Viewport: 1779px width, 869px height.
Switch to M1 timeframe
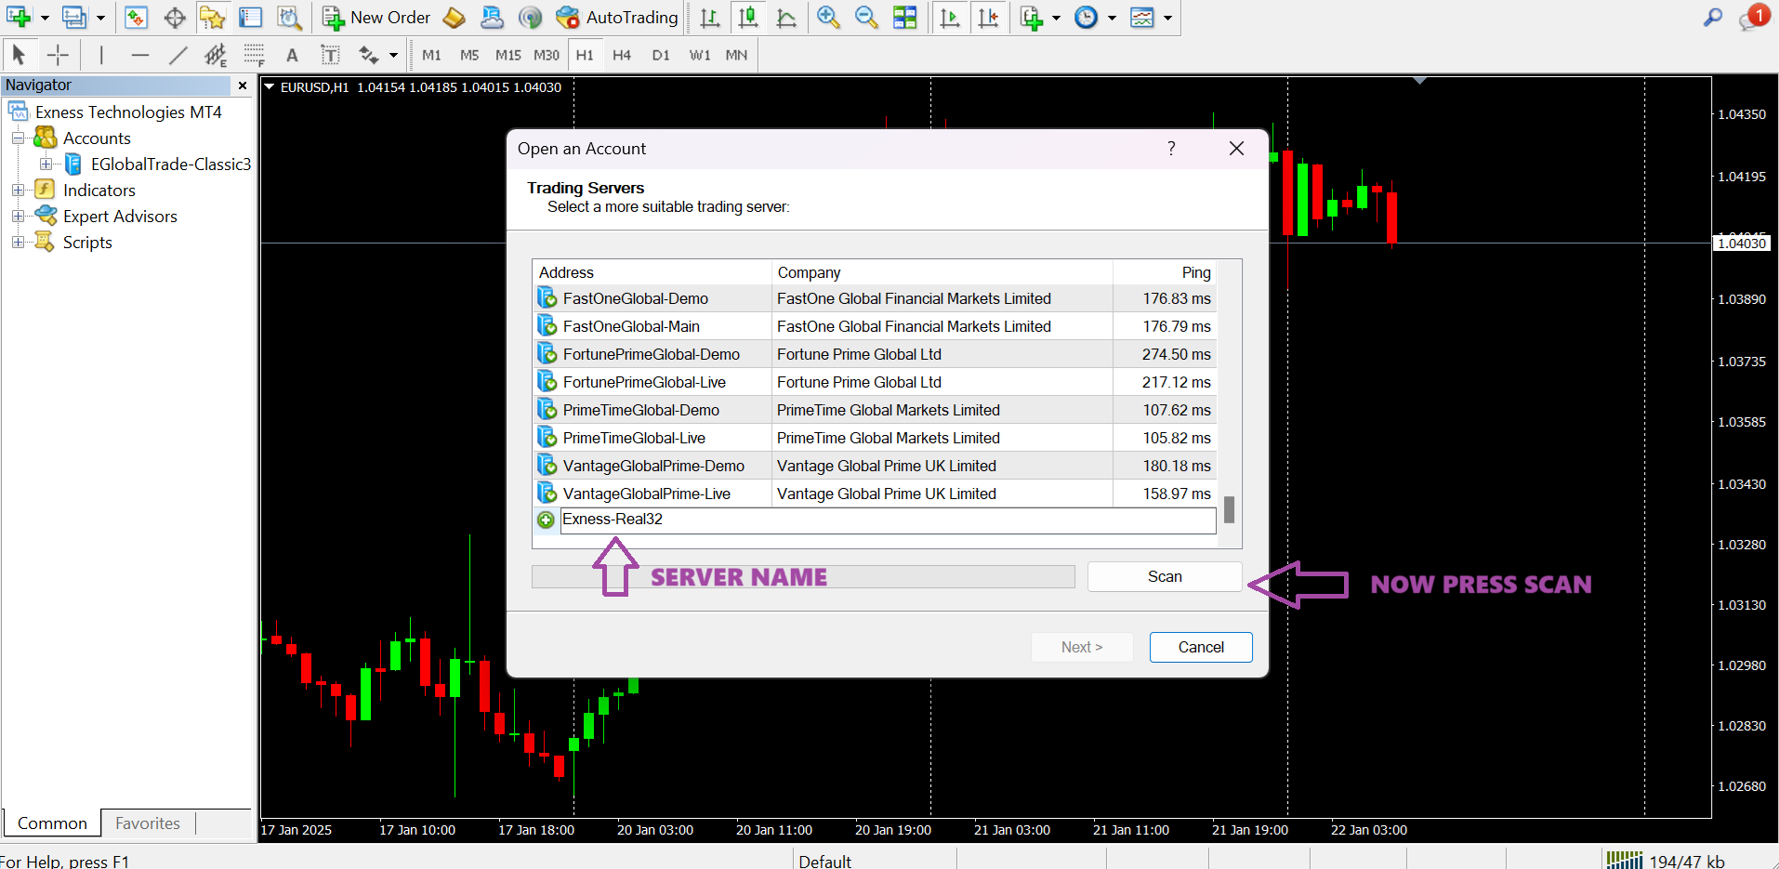click(x=431, y=55)
